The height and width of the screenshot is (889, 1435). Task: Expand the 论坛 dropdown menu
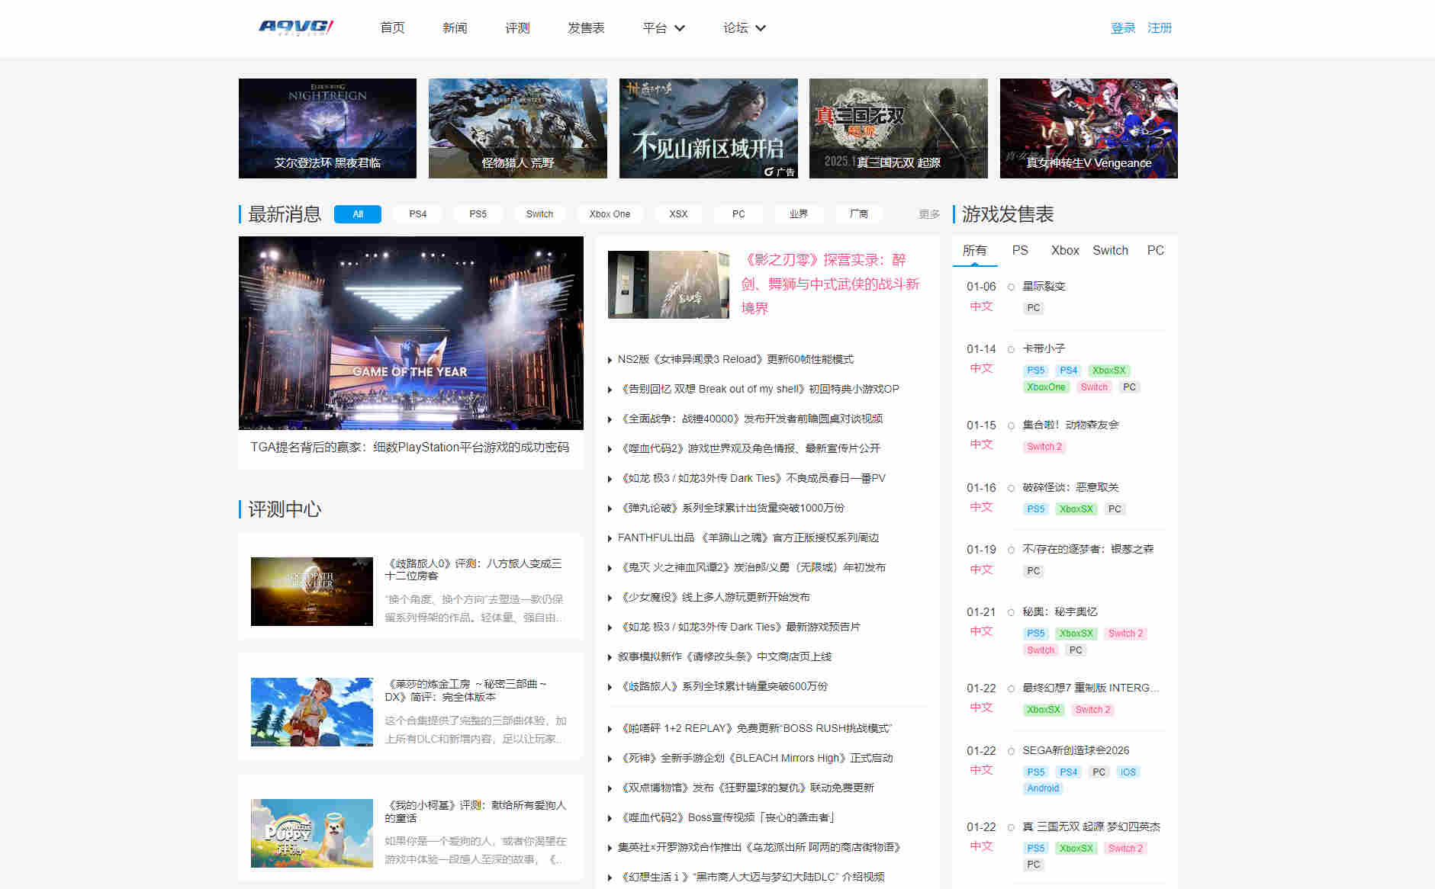(x=744, y=28)
